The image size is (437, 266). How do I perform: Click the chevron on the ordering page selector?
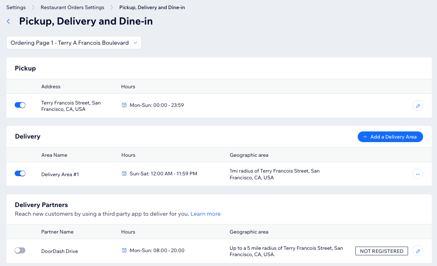click(135, 43)
